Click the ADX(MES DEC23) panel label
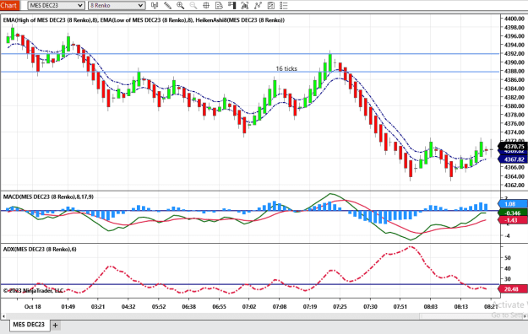Screen dimensions: 528x334 (x=40, y=250)
